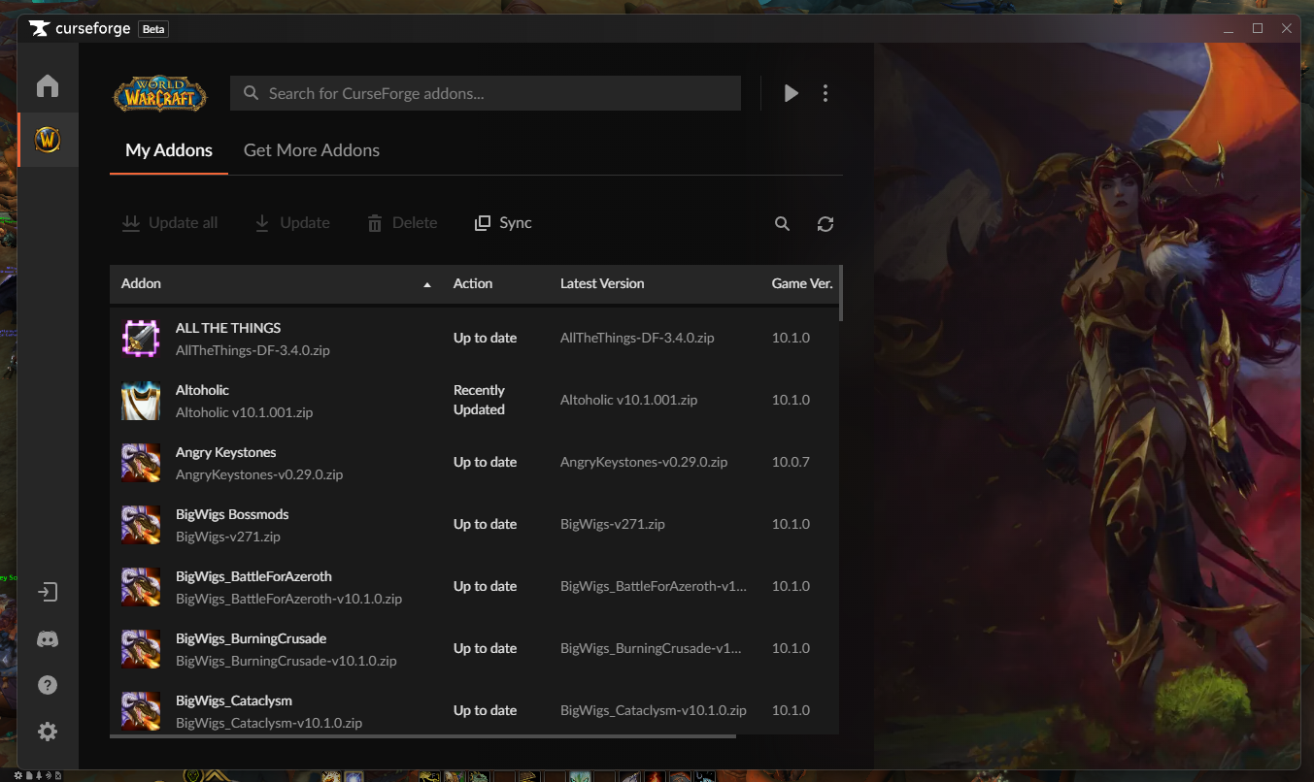The image size is (1314, 782).
Task: Click the login arrow icon in sidebar
Action: point(48,592)
